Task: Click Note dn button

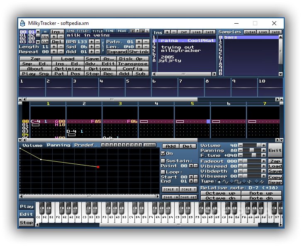Action: coord(261,198)
